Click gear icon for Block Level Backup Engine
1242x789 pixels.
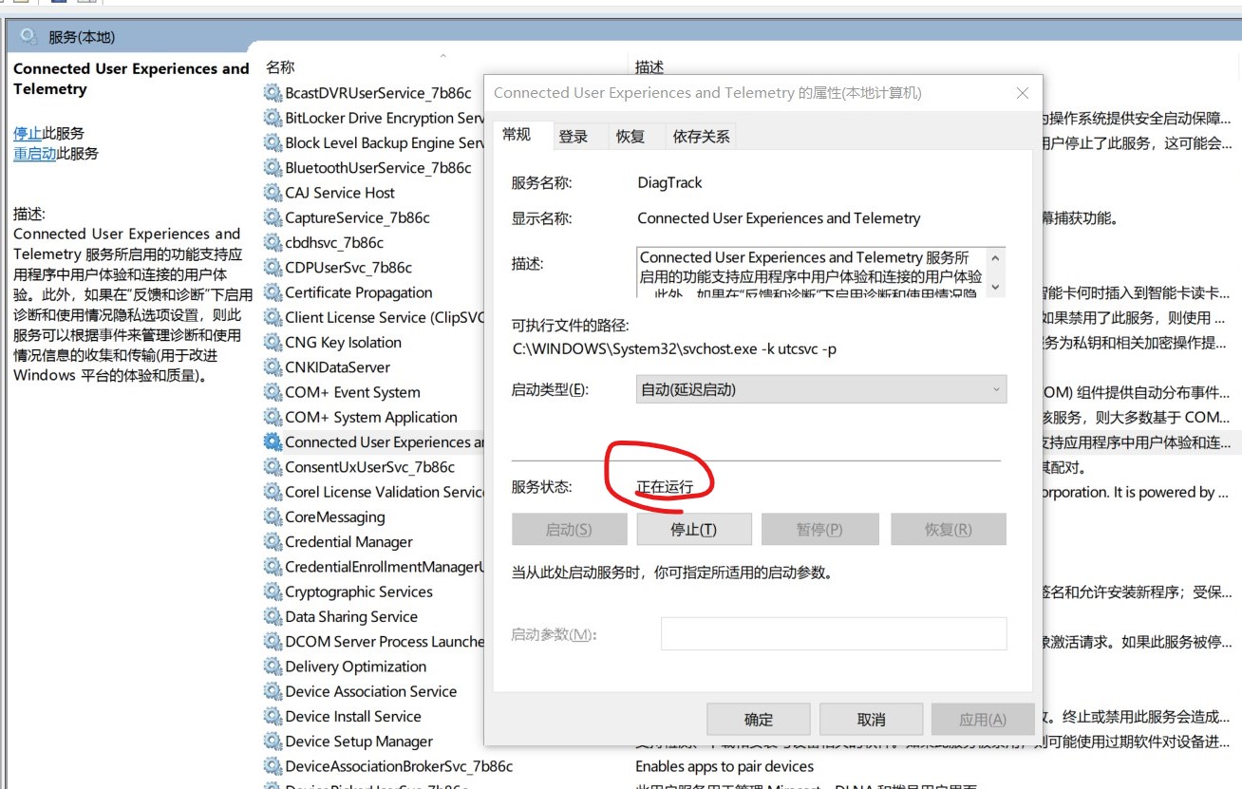point(273,142)
